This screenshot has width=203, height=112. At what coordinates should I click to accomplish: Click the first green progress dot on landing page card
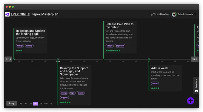click(17, 51)
